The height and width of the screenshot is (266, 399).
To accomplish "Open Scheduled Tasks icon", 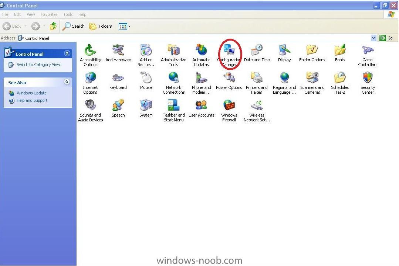I will pyautogui.click(x=340, y=83).
